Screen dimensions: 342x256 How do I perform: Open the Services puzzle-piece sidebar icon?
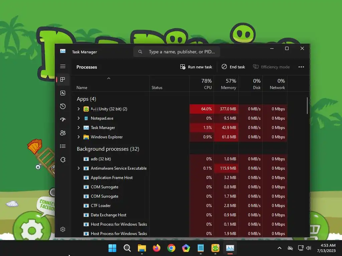point(63,160)
